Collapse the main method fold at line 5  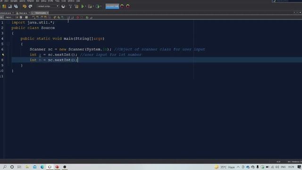coord(8,44)
